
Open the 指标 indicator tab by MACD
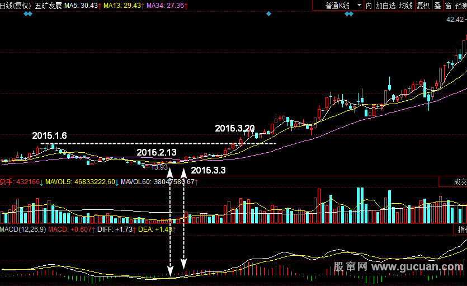(x=461, y=229)
